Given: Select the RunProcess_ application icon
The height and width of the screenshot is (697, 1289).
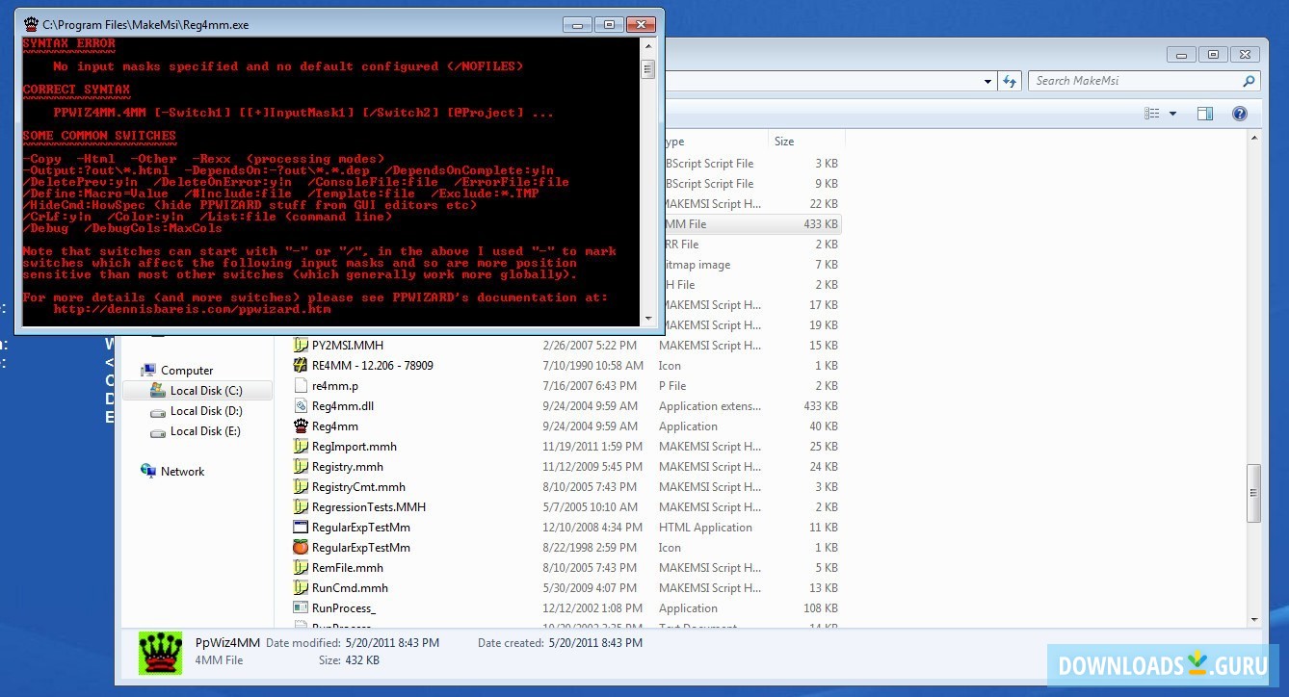Looking at the screenshot, I should (301, 608).
